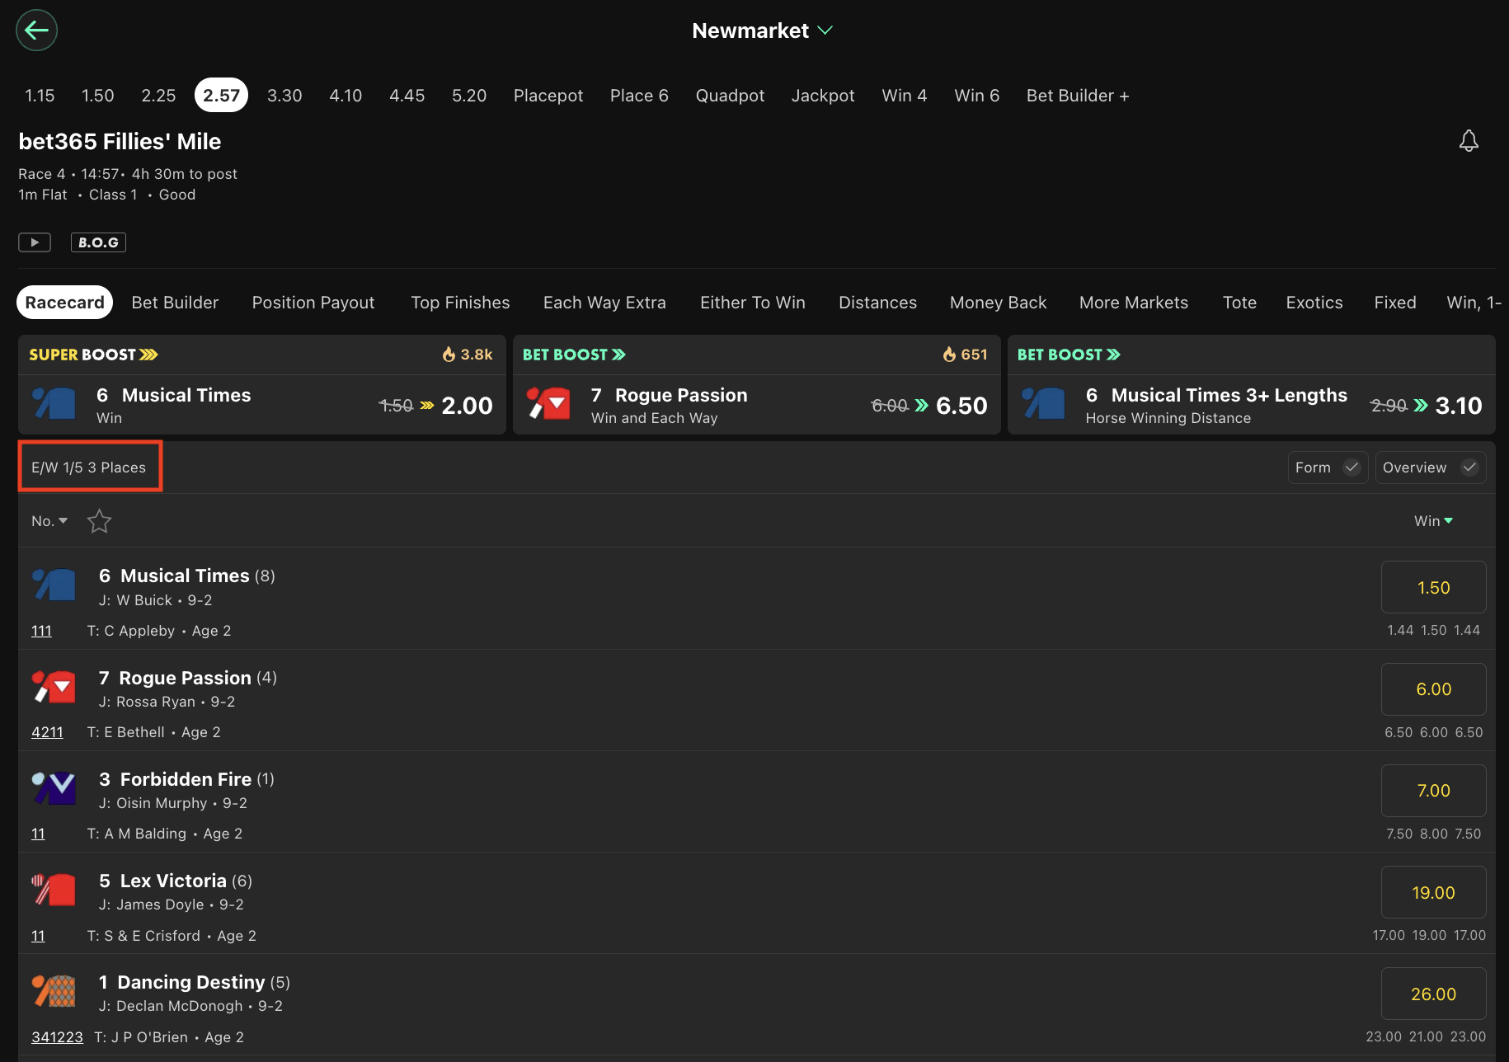
Task: Open the live stream play icon
Action: pyautogui.click(x=35, y=242)
